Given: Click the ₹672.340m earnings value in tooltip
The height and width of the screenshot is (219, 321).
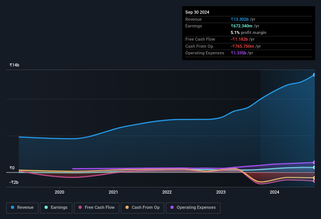Looking at the screenshot, I should click(x=242, y=26).
